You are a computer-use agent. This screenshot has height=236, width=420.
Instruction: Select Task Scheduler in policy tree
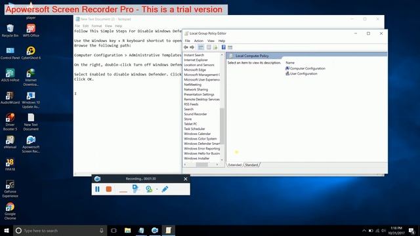coord(194,128)
